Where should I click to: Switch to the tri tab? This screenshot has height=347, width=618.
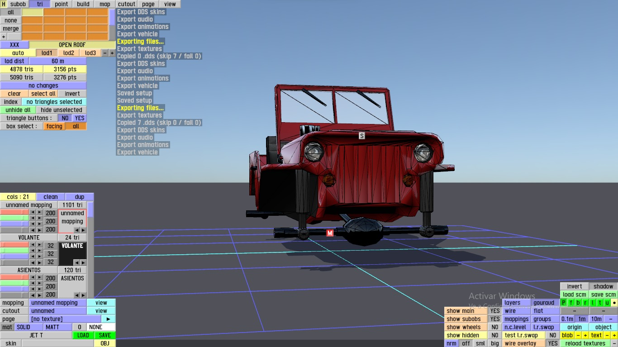[x=40, y=4]
